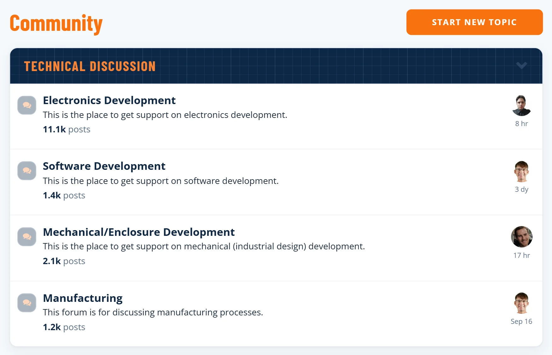Click the '1.2k posts' count

click(x=64, y=327)
